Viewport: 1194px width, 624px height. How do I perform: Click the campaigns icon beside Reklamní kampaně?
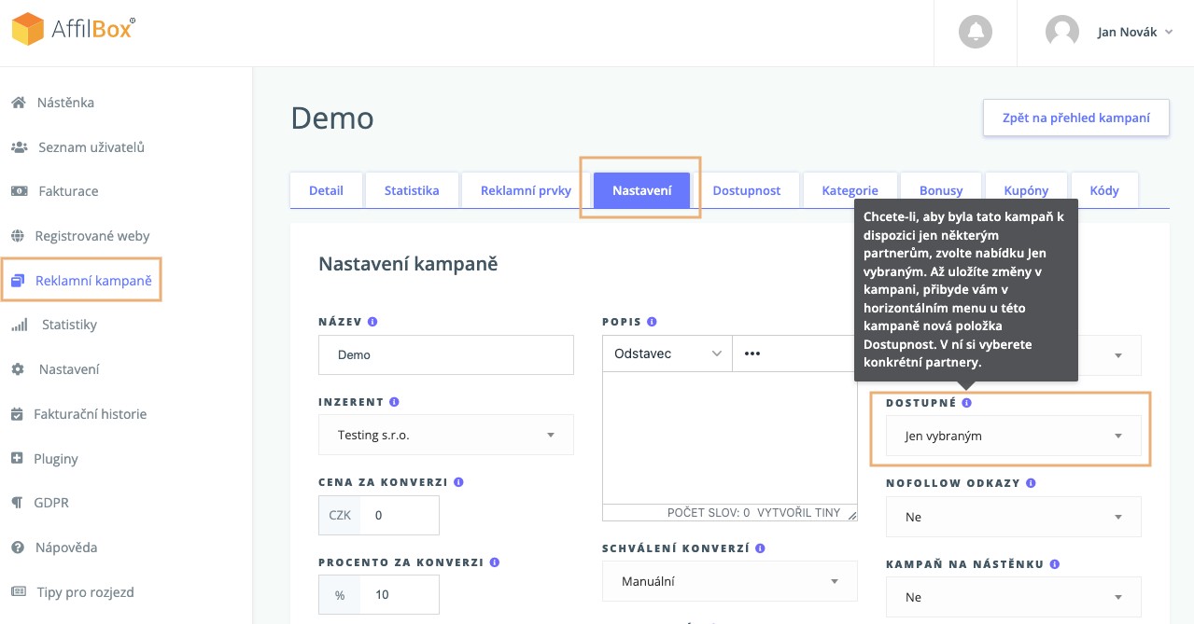18,280
